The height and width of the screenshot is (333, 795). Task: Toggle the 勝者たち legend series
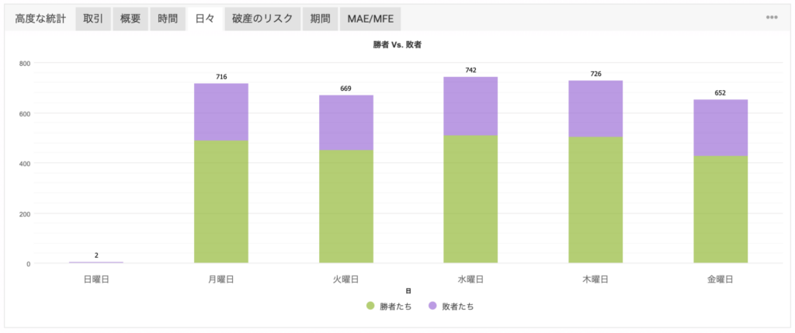389,306
